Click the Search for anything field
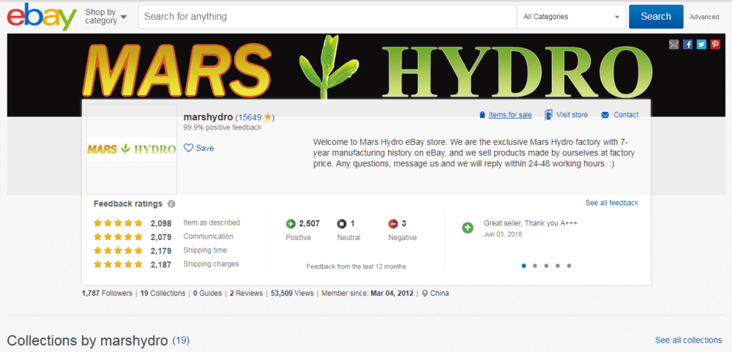Viewport: 732px width, 352px height. coord(328,17)
